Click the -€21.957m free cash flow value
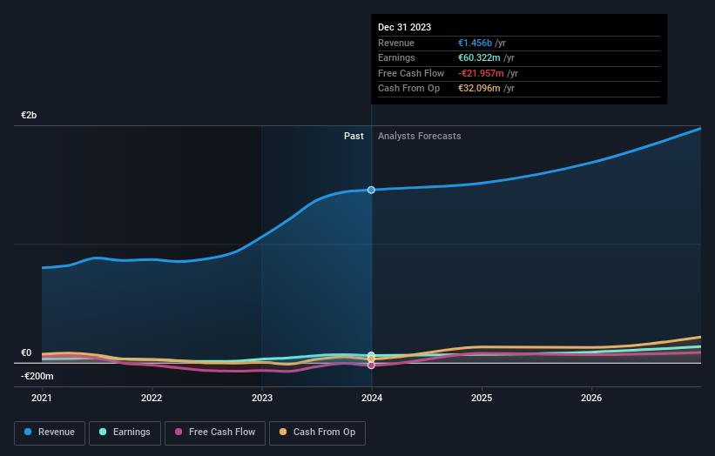The image size is (715, 456). pos(481,73)
